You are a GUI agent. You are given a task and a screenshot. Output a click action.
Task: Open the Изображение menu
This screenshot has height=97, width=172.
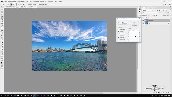tap(21, 1)
